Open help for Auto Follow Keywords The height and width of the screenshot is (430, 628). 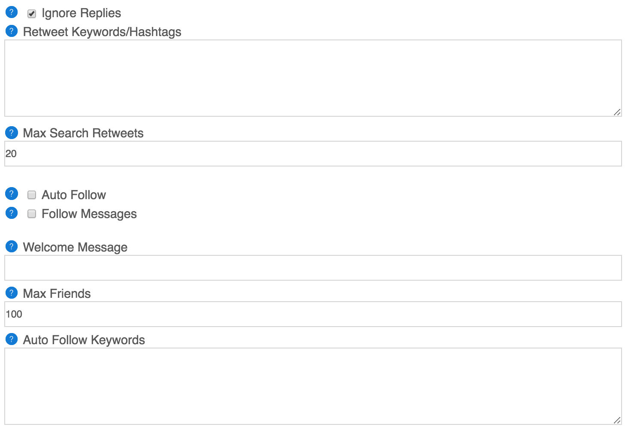click(x=12, y=339)
